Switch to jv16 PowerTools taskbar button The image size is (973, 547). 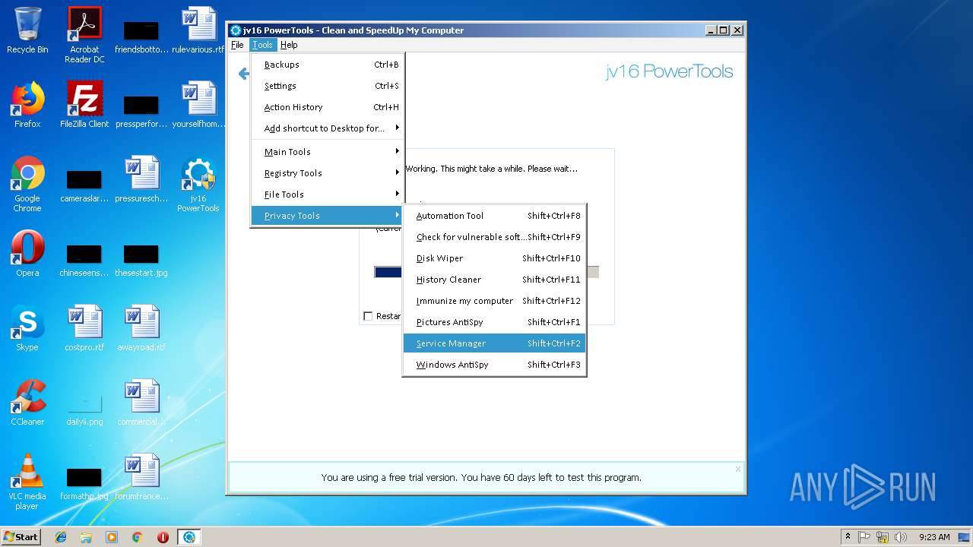click(x=189, y=537)
